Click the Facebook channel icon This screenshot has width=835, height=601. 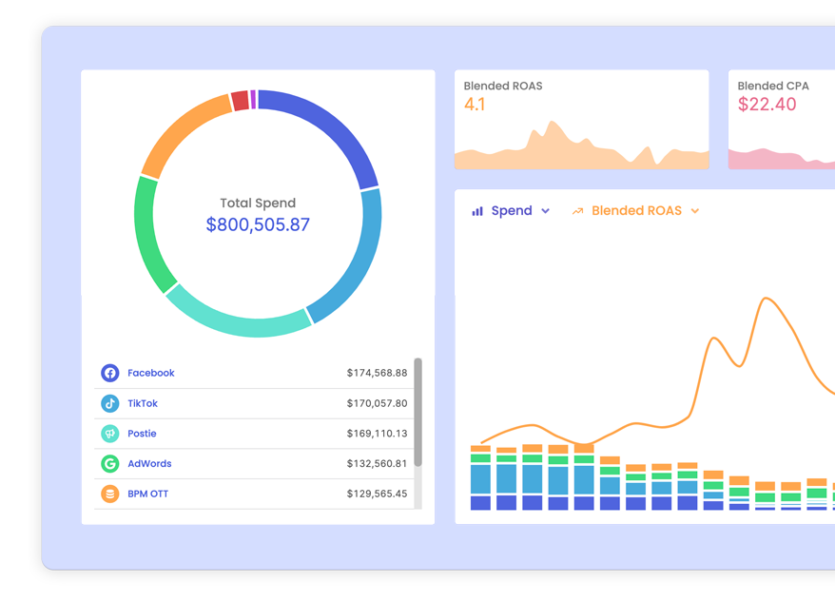click(111, 373)
